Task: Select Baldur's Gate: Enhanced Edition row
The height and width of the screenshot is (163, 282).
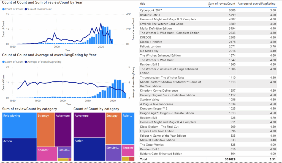Action: tap(208, 154)
